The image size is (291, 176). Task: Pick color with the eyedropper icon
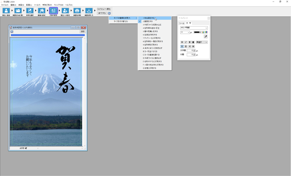205,37
